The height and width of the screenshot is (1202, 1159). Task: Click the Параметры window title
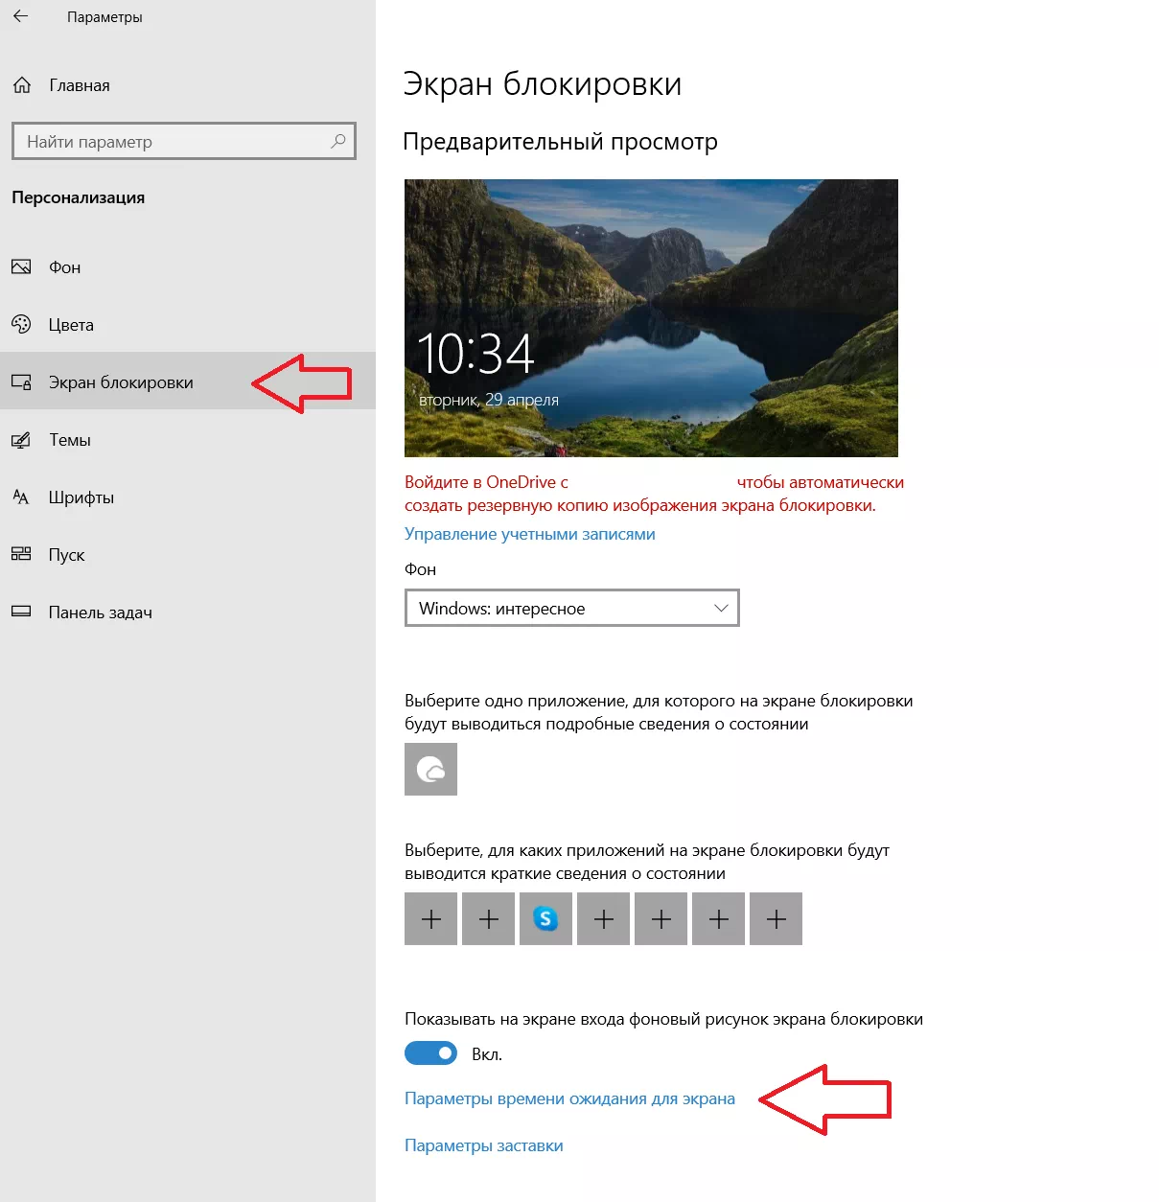coord(104,17)
